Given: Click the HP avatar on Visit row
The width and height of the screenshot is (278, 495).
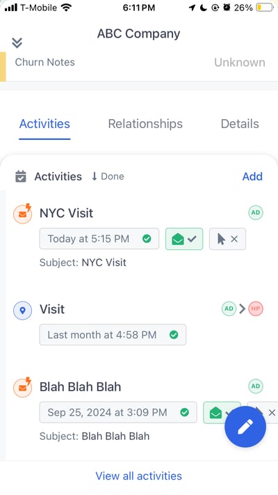Looking at the screenshot, I should pos(256,308).
